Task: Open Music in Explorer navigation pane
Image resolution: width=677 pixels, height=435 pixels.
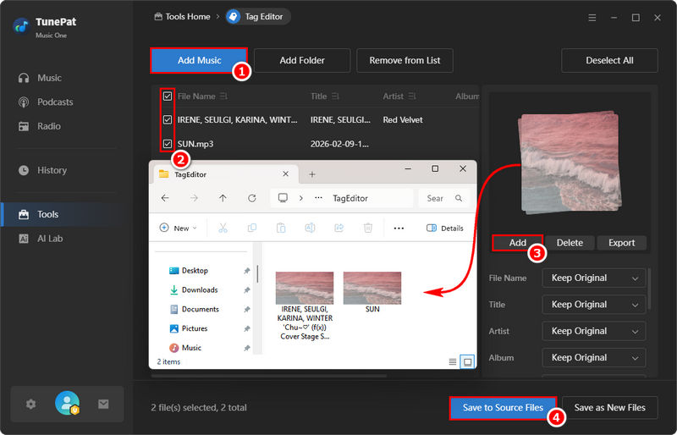Action: [185, 348]
